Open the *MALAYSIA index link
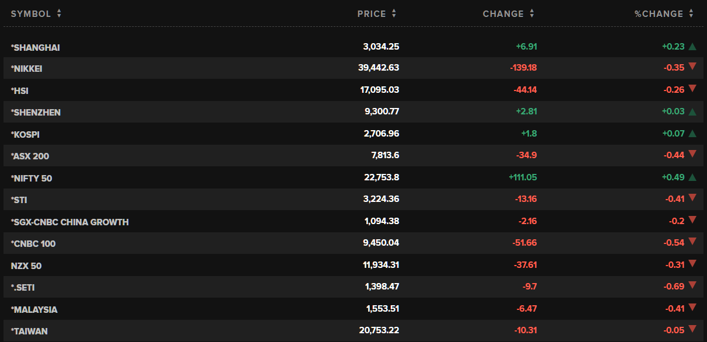 point(34,309)
